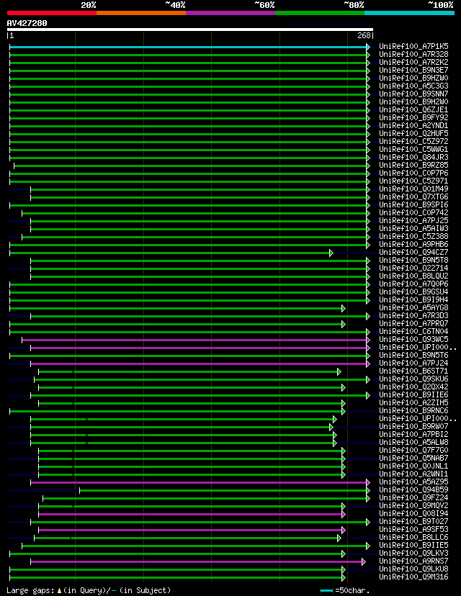
Task: Open hit UniRef100_C6TN04
Action: [413, 331]
